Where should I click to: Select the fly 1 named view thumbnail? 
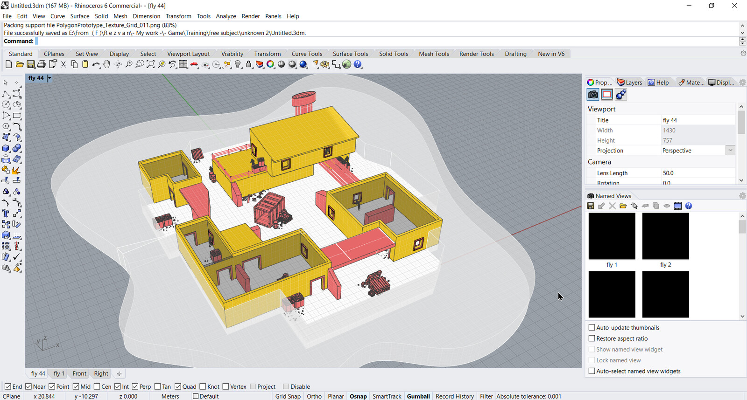coord(612,236)
